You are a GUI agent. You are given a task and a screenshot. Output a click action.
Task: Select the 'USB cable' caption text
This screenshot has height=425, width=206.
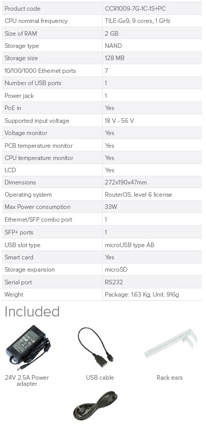pos(100,378)
